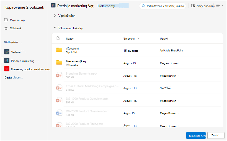Open view options dropdown chevron
227x141 pixels.
click(x=222, y=6)
